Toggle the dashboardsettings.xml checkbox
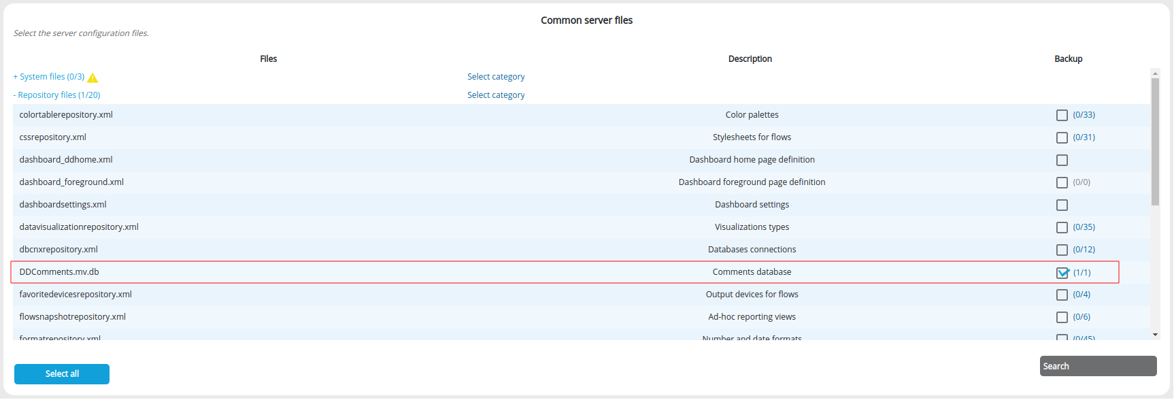 click(1061, 205)
